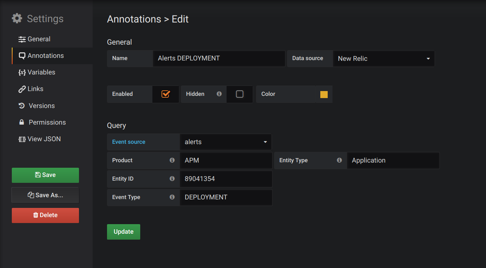The height and width of the screenshot is (268, 486).
Task: Click the General sliders icon
Action: [x=22, y=39]
